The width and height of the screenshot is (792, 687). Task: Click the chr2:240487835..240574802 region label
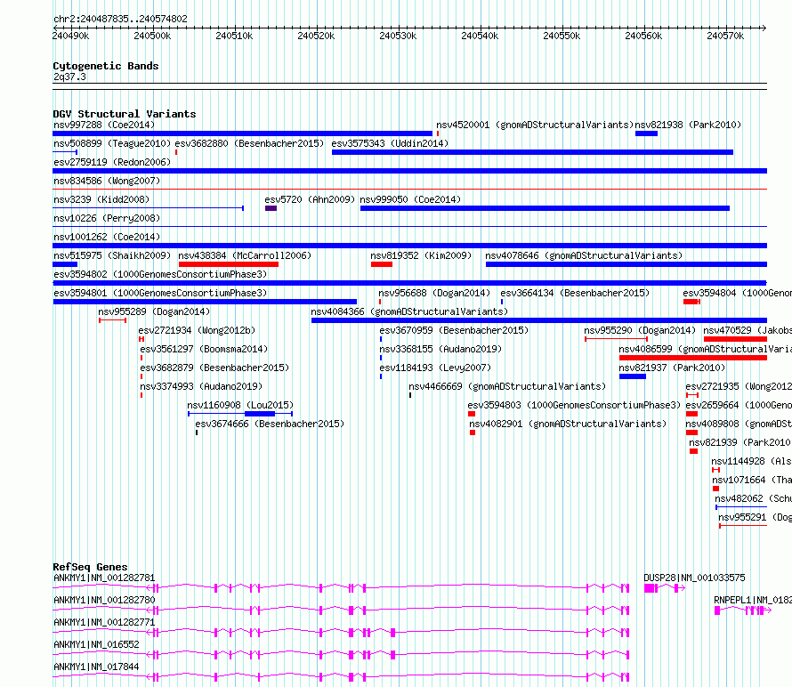pyautogui.click(x=120, y=19)
